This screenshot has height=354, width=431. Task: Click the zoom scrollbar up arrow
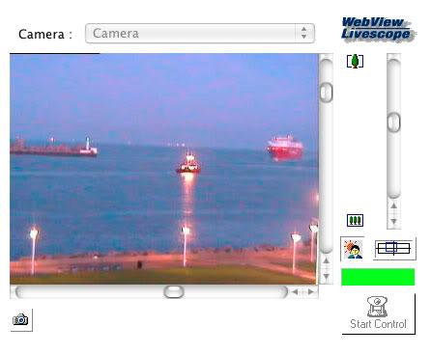point(393,206)
